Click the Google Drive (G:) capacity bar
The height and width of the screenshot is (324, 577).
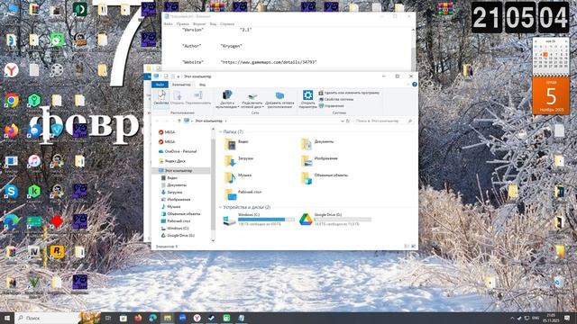click(x=343, y=220)
